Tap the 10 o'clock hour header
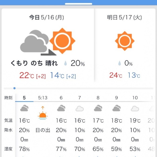 click(x=135, y=98)
